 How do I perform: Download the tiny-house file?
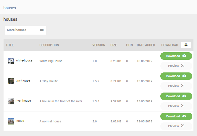click(x=176, y=76)
